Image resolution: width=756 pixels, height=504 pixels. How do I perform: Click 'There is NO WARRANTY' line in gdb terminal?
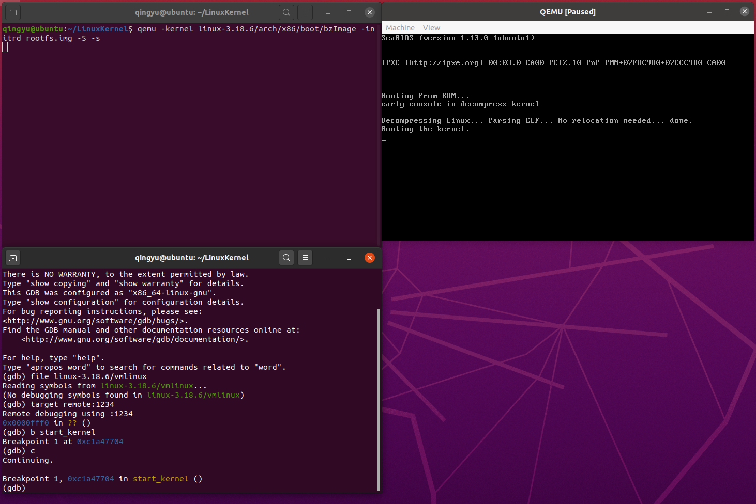(x=126, y=274)
